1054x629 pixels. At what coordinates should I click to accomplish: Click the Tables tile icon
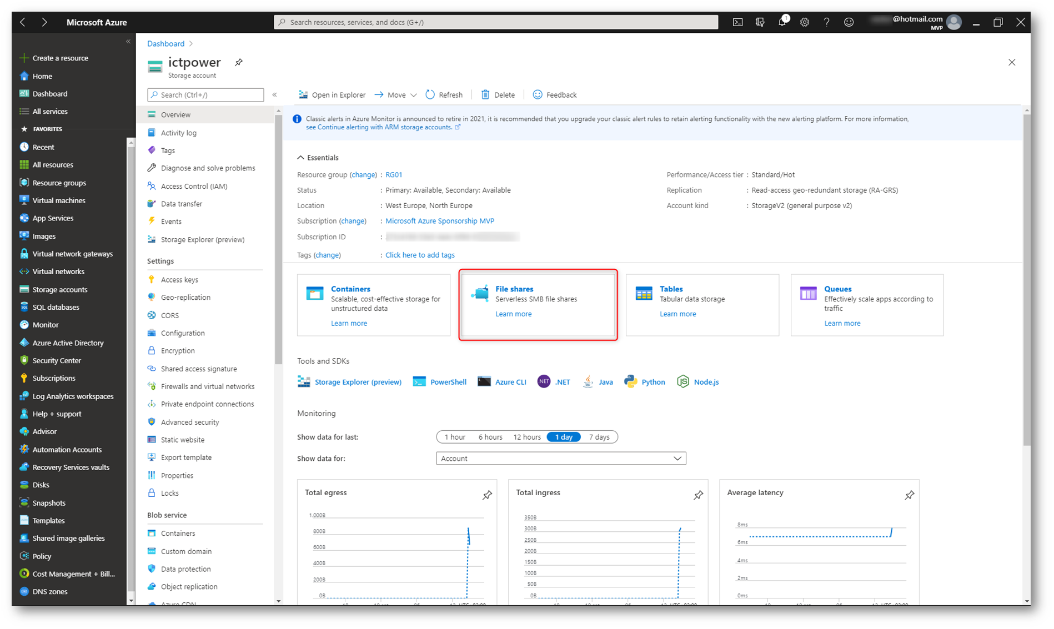coord(644,293)
